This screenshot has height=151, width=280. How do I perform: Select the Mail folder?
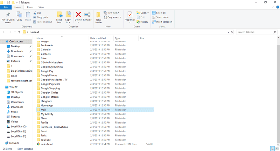[x=95, y=110]
